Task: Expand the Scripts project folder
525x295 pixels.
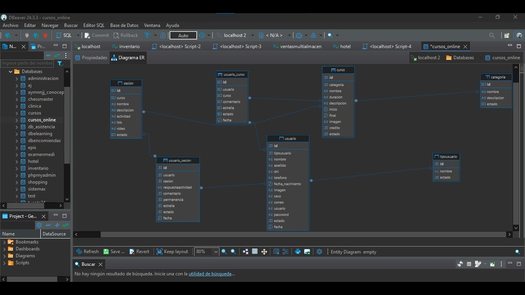Action: (4, 263)
